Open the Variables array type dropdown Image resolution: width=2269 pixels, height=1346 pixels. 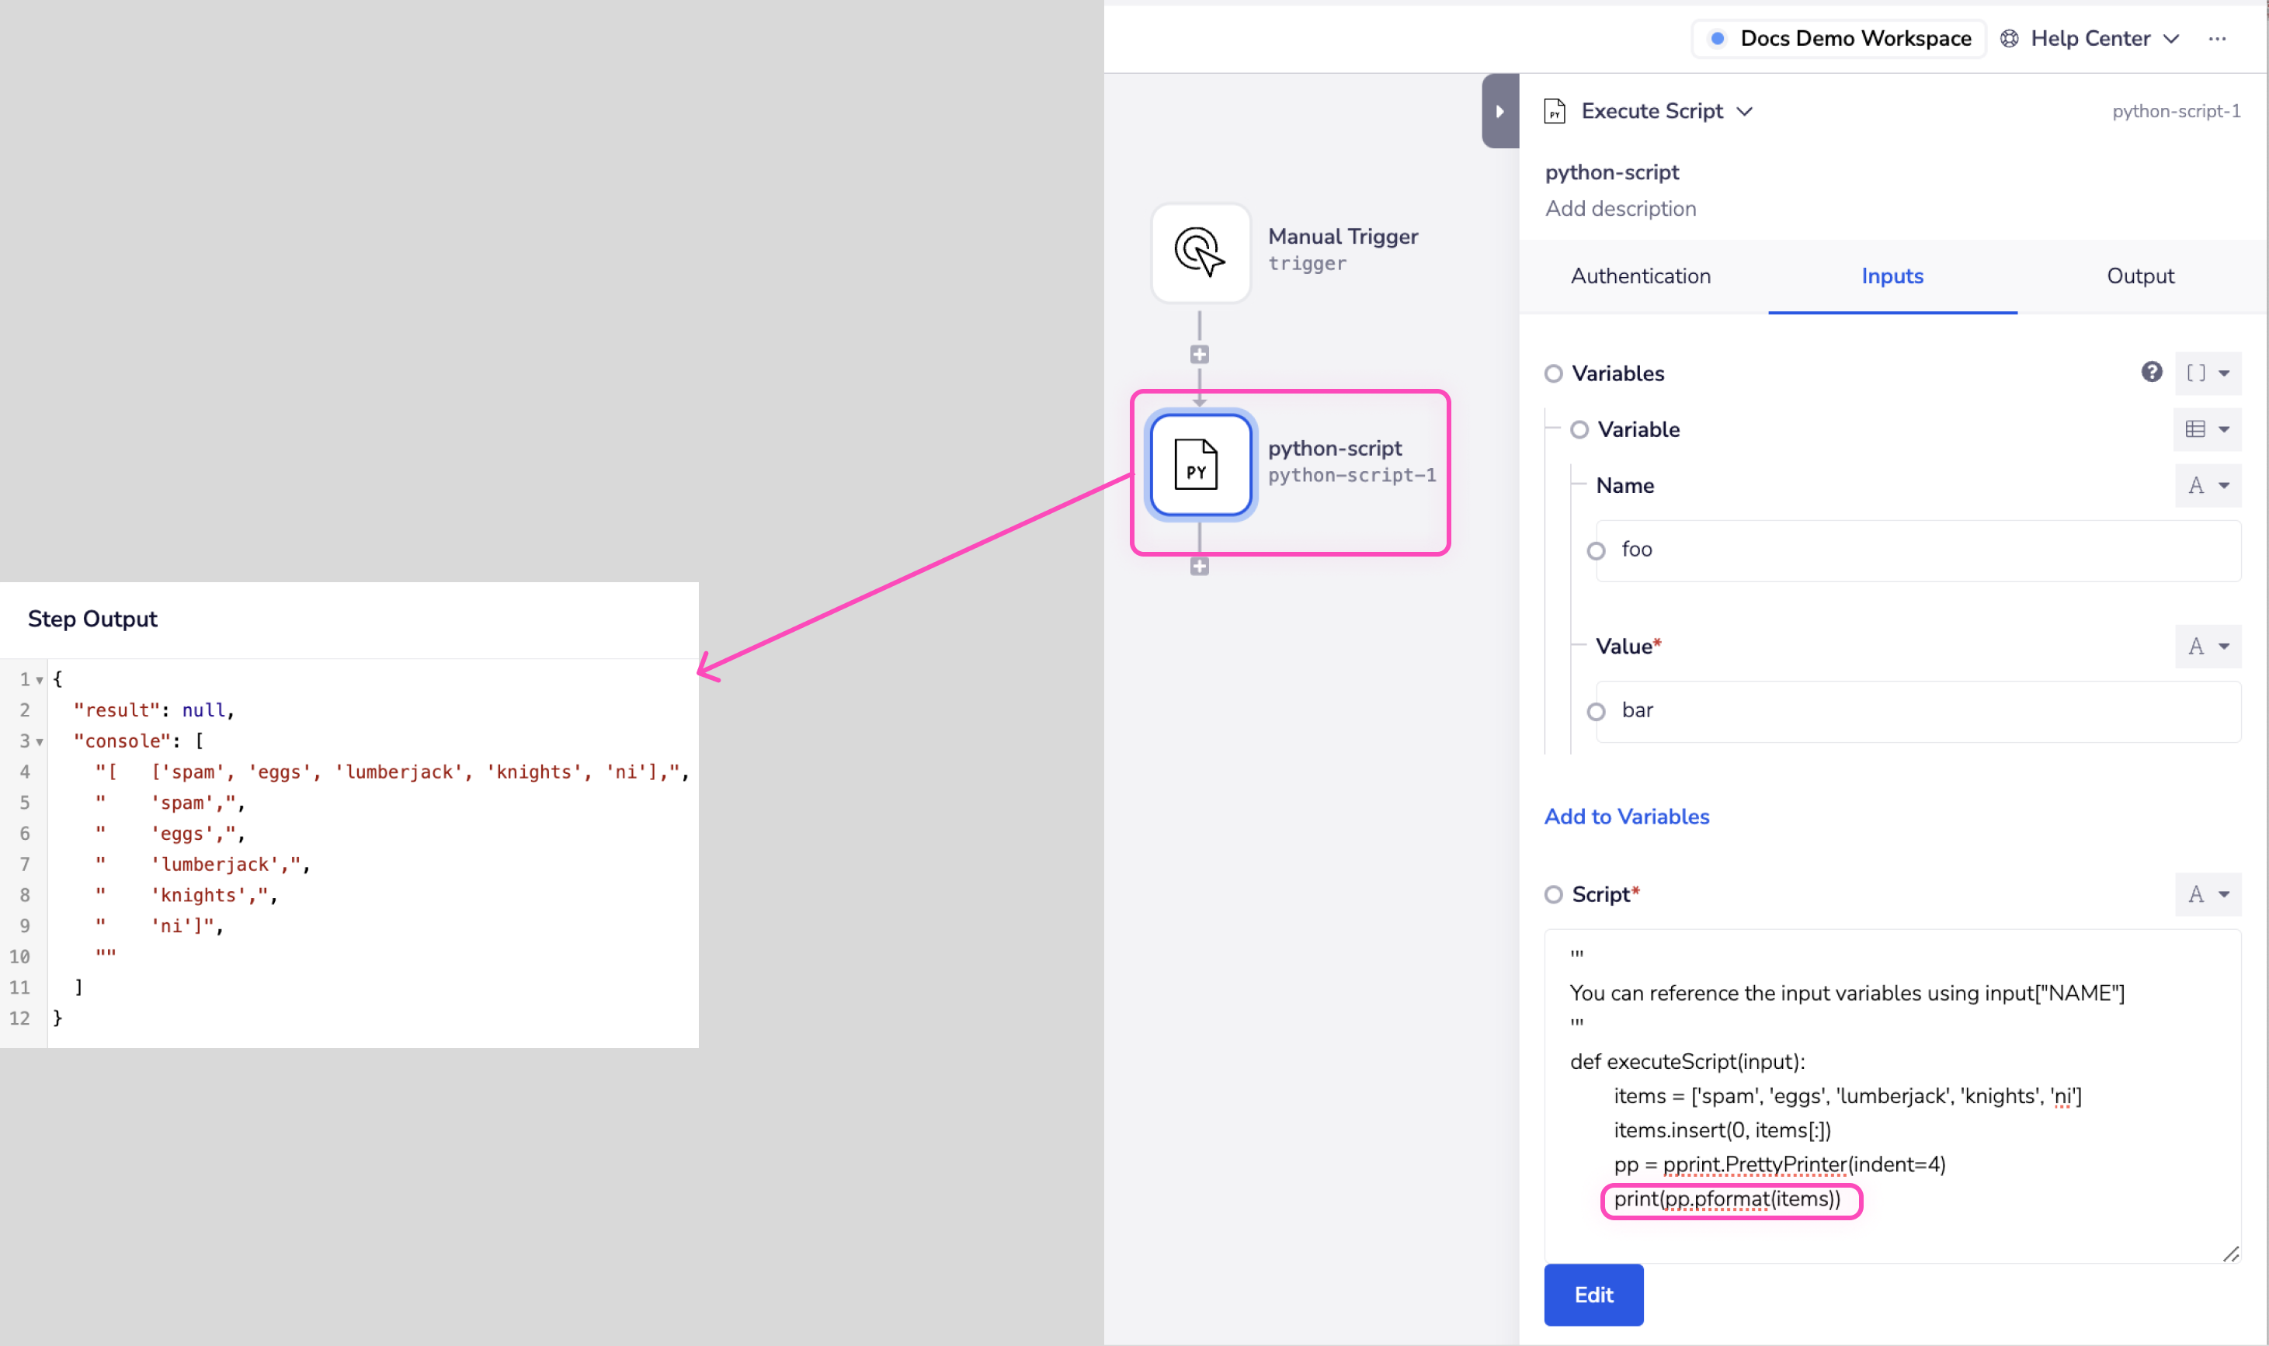(2208, 373)
